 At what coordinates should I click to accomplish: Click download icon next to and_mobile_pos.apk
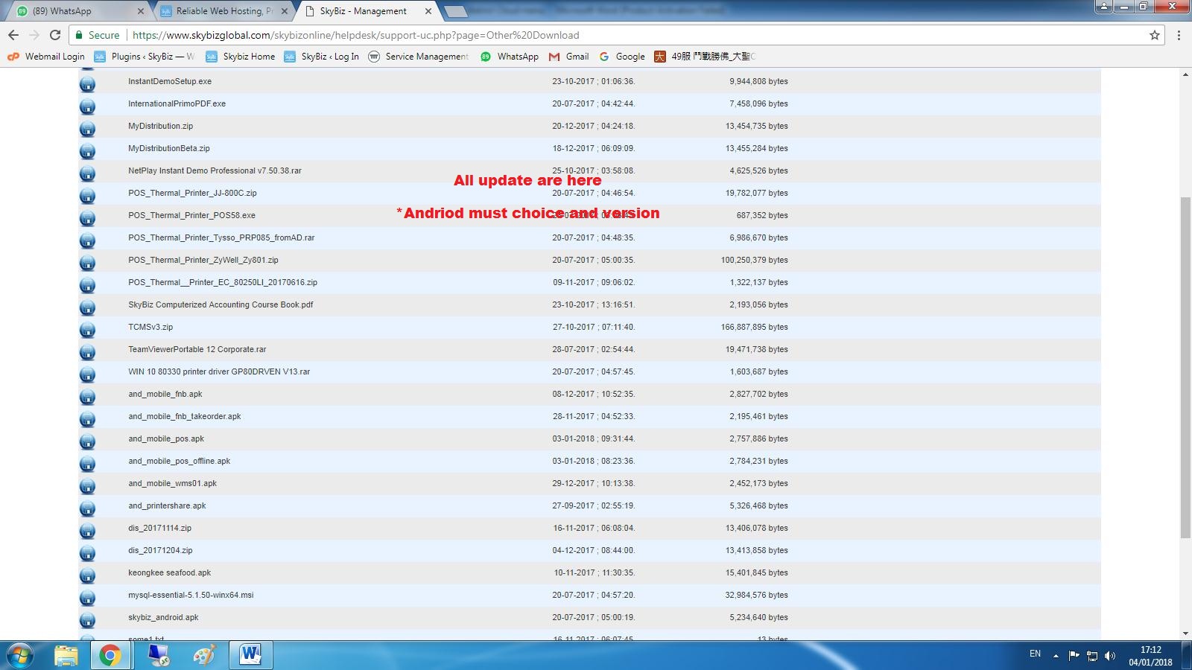(x=87, y=441)
